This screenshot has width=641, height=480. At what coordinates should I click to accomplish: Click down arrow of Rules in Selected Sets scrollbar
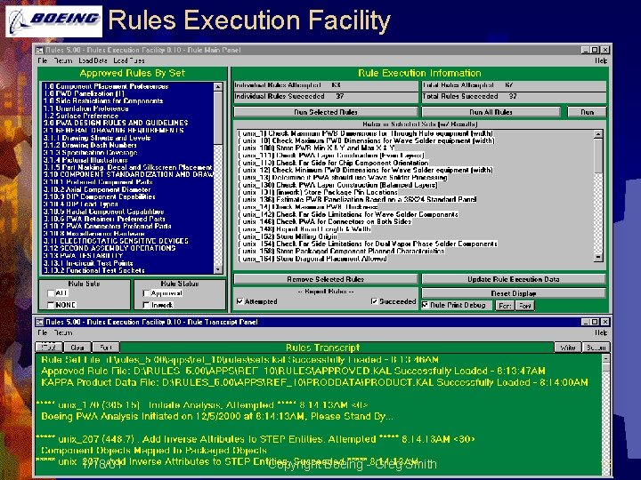coord(598,257)
